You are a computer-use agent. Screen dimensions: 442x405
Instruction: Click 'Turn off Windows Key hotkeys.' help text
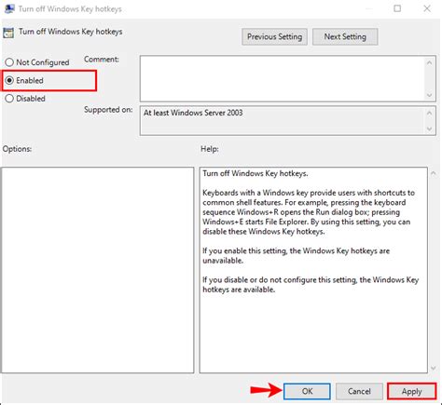256,173
